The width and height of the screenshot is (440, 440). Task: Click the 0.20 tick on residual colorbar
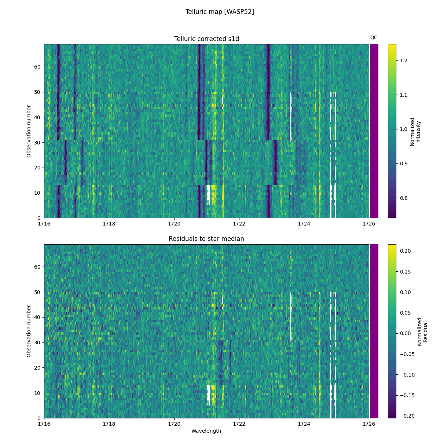[x=404, y=251]
